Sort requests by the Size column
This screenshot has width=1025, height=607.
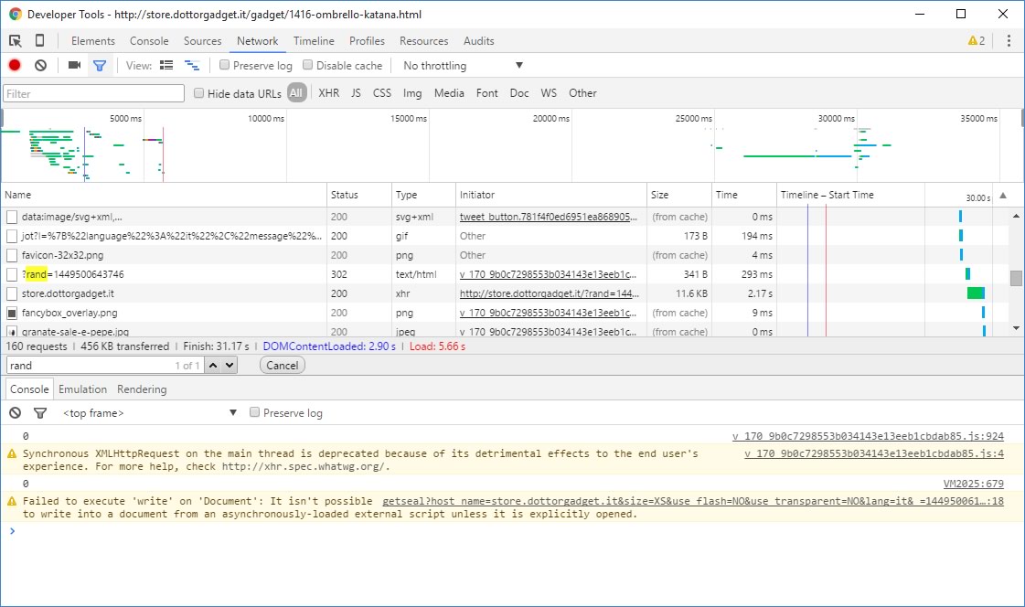click(x=679, y=195)
